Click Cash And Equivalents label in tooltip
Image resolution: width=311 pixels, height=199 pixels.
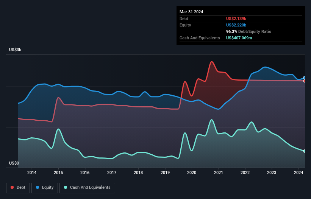[x=200, y=38]
